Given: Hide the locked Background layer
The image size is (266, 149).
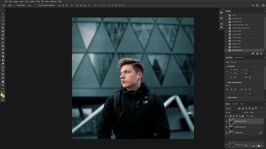Looking at the screenshot, I should tap(227, 133).
